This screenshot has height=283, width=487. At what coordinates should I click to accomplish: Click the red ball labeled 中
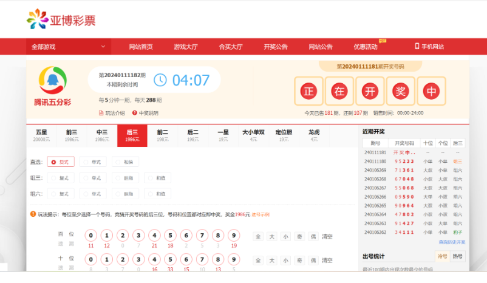tap(431, 91)
